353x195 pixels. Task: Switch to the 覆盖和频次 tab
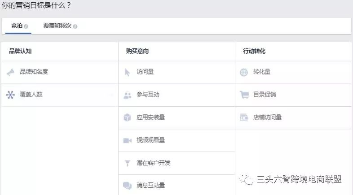(x=57, y=26)
